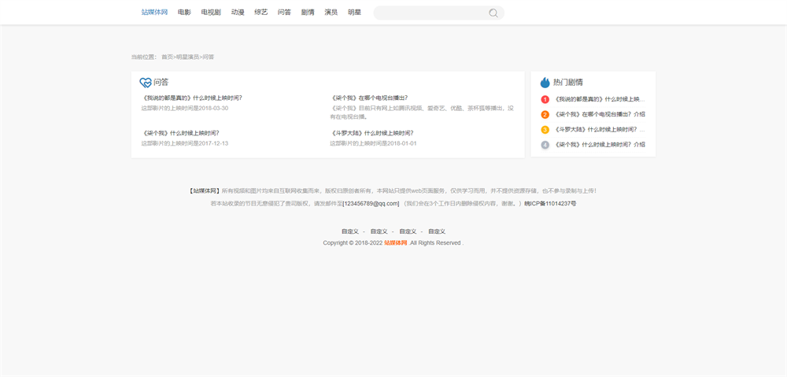Open main list question 《柒个我》什么时候上映时间
Screen dimensions: 787x377
181,133
